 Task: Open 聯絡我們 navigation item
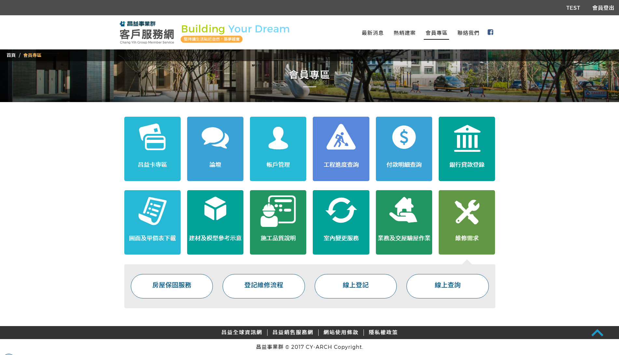click(468, 33)
